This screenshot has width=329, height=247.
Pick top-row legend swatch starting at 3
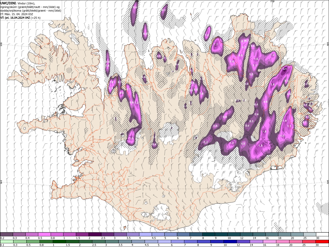tap(120, 234)
